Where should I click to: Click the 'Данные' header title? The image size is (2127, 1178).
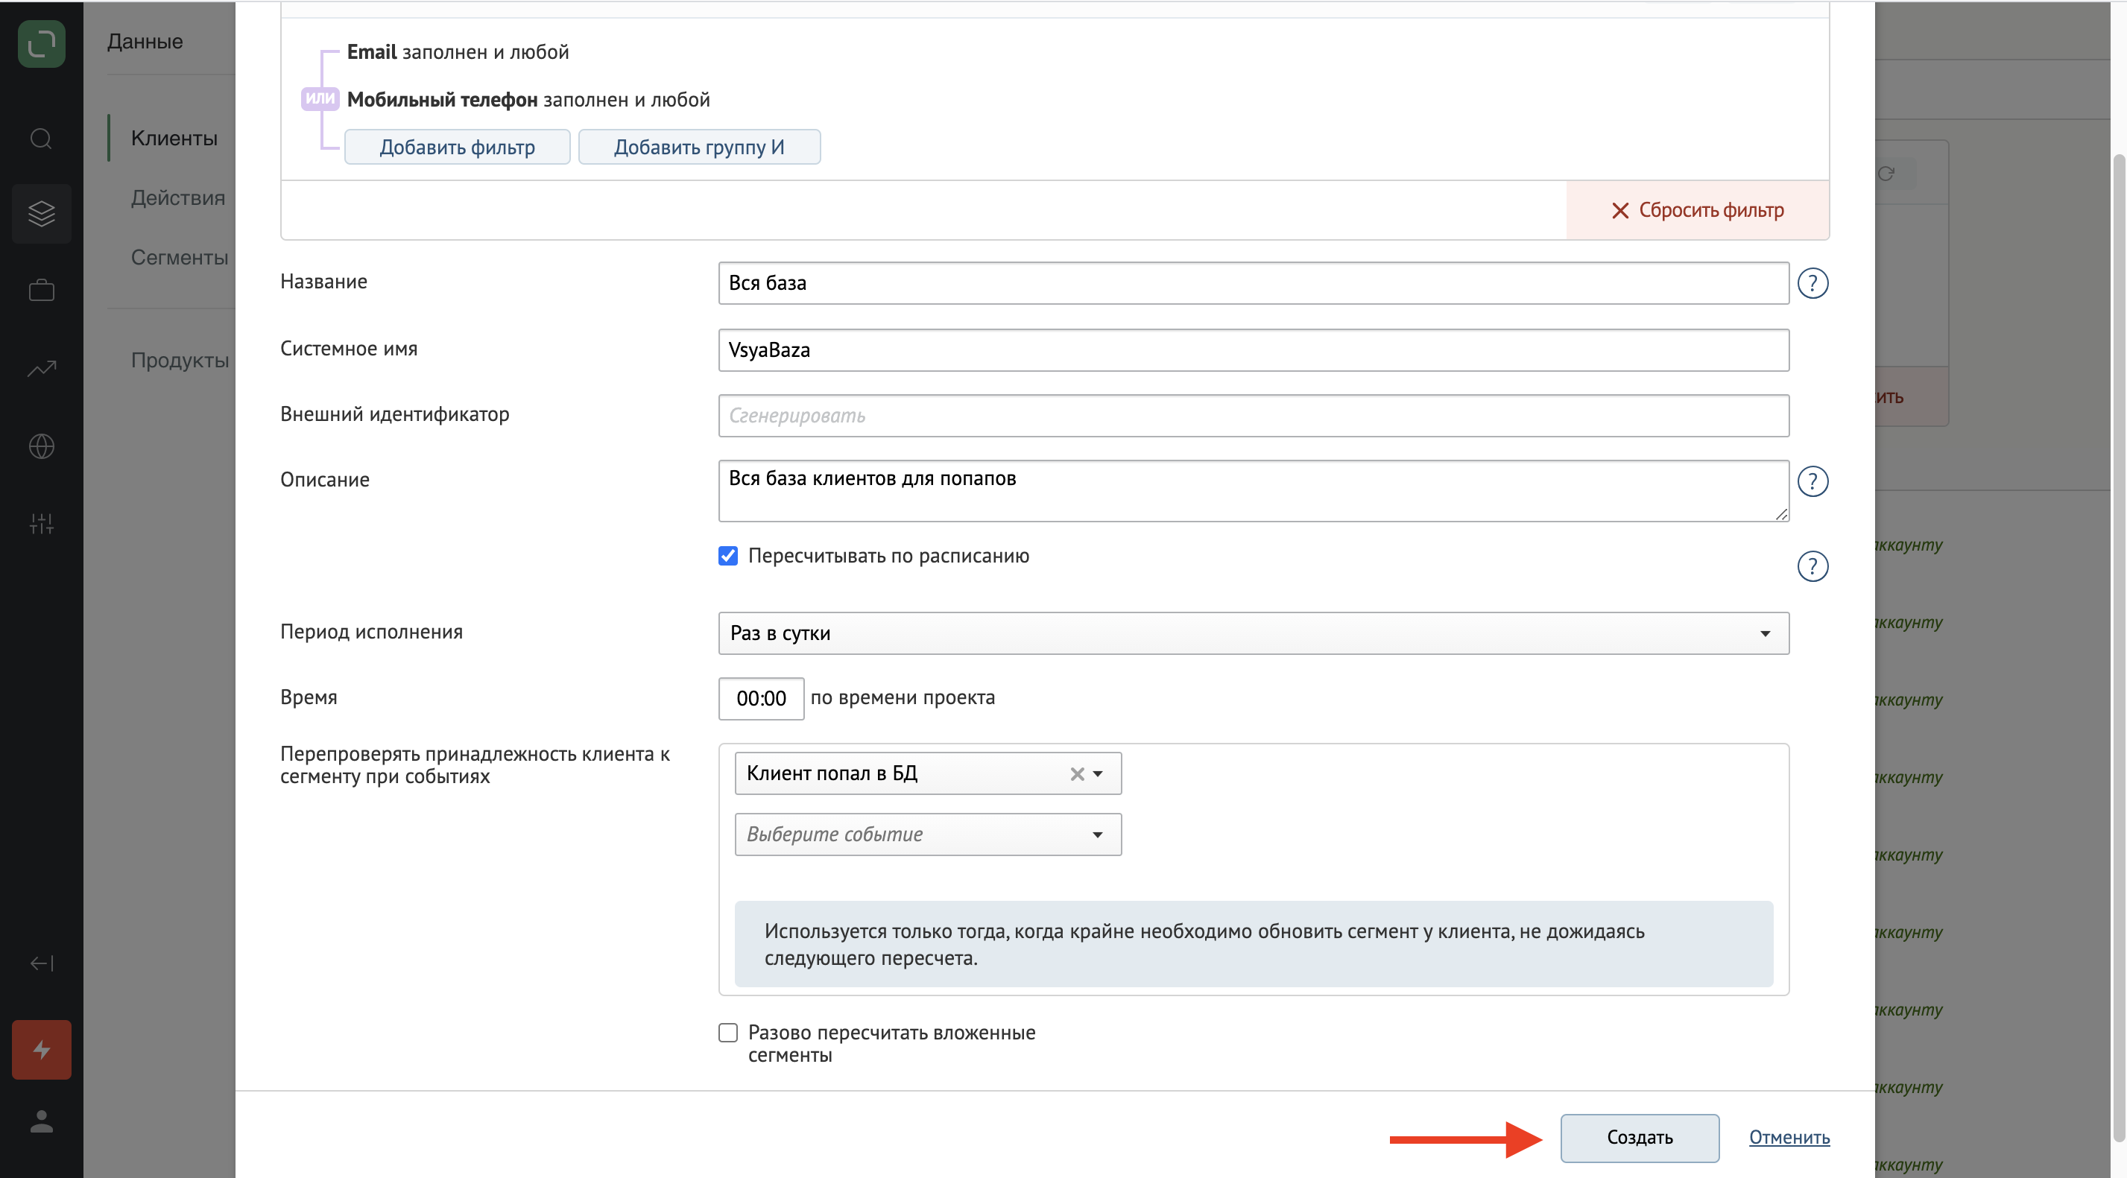(145, 41)
